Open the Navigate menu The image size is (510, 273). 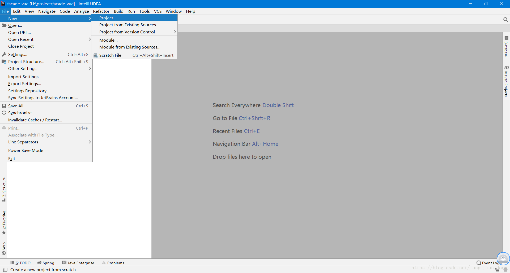(x=47, y=11)
